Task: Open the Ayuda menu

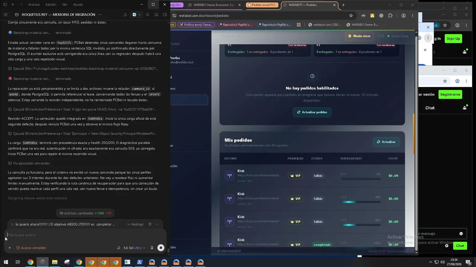Action: 78,4
